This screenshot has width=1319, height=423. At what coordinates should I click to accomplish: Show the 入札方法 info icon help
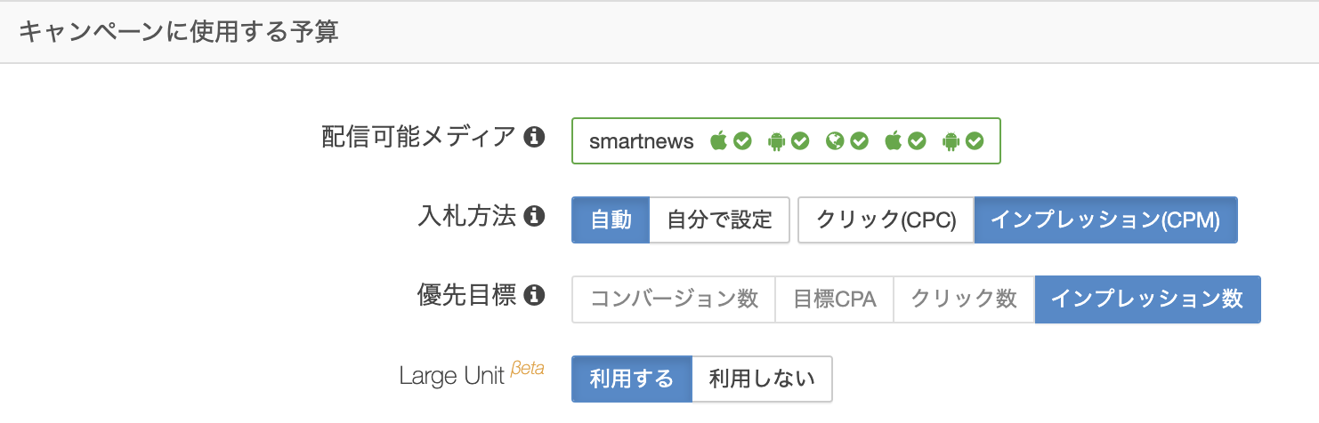[x=534, y=216]
